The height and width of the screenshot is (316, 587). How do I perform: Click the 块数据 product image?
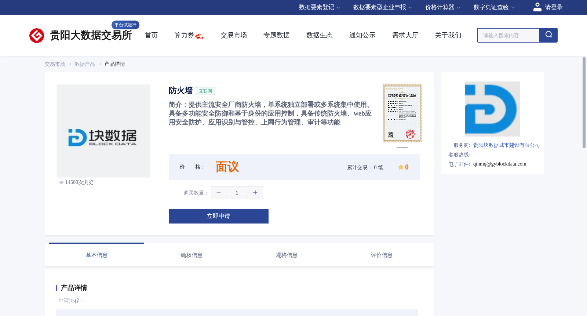tap(103, 131)
